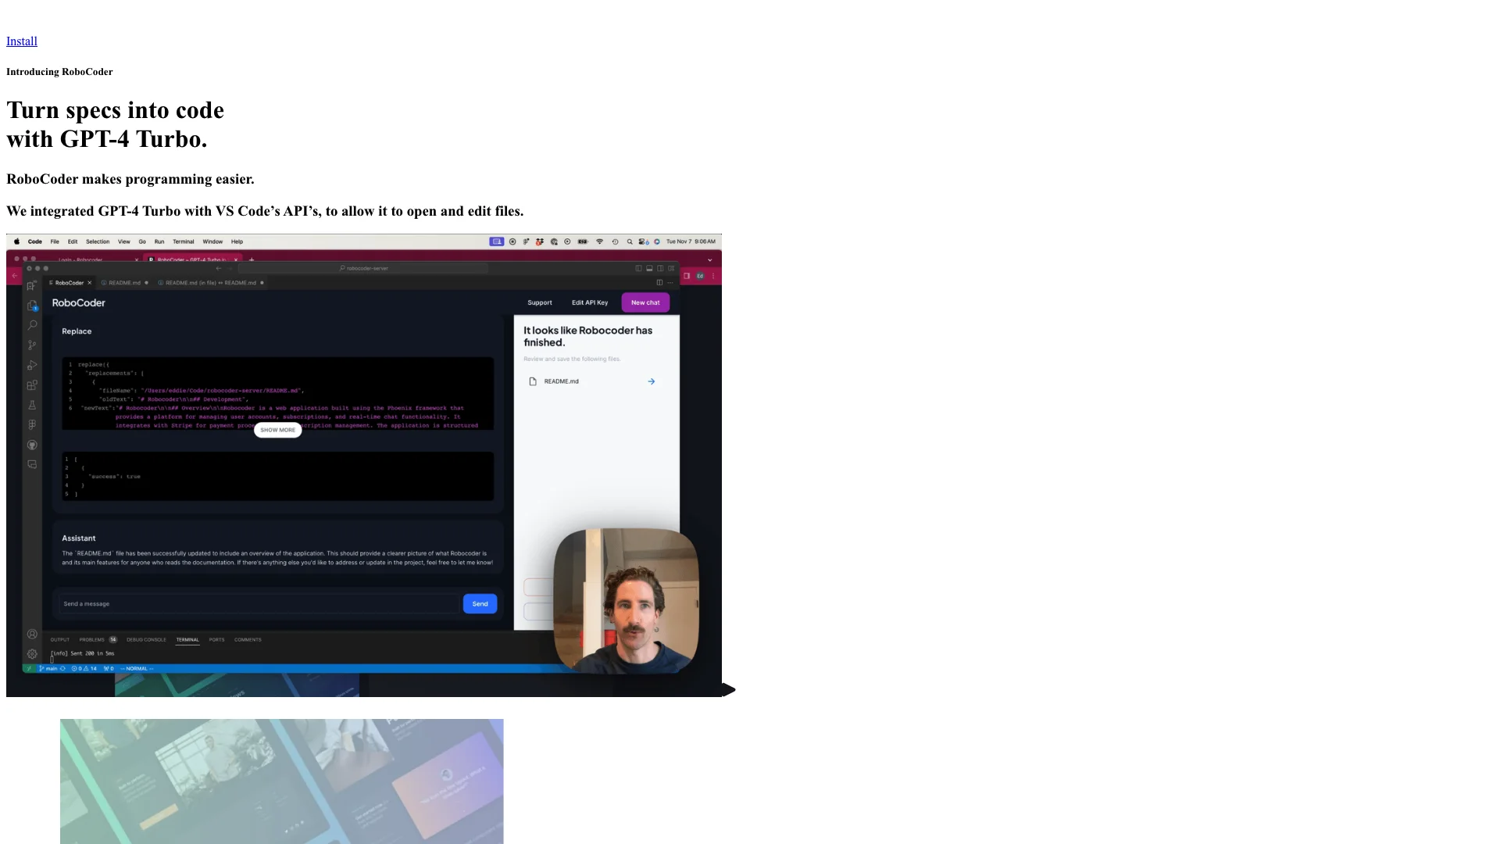
Task: Open the Help menu
Action: 237,241
